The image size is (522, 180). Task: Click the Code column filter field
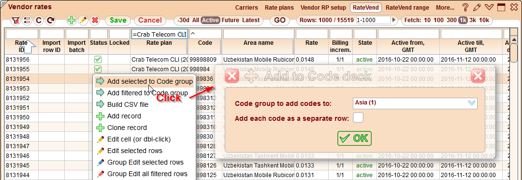[206, 34]
